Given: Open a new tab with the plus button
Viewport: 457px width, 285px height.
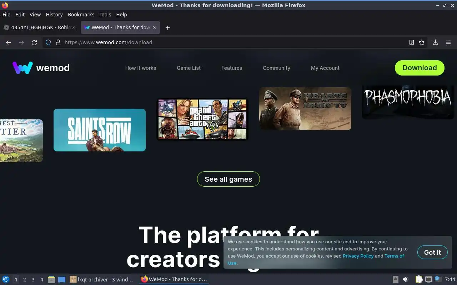Looking at the screenshot, I should click(167, 27).
